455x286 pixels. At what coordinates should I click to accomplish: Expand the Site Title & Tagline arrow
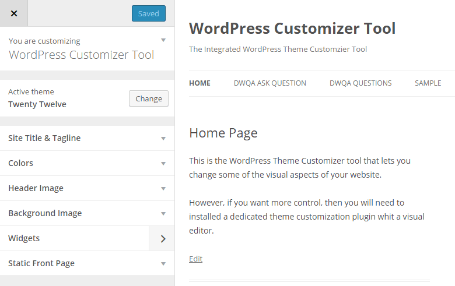[163, 139]
